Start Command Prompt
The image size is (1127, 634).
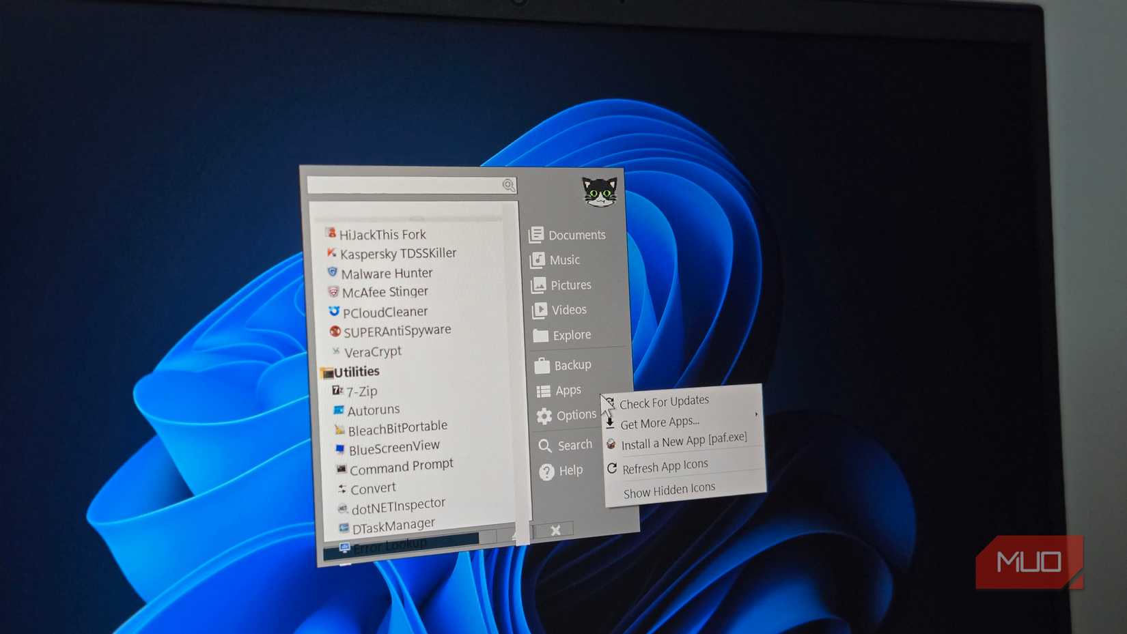click(x=400, y=465)
